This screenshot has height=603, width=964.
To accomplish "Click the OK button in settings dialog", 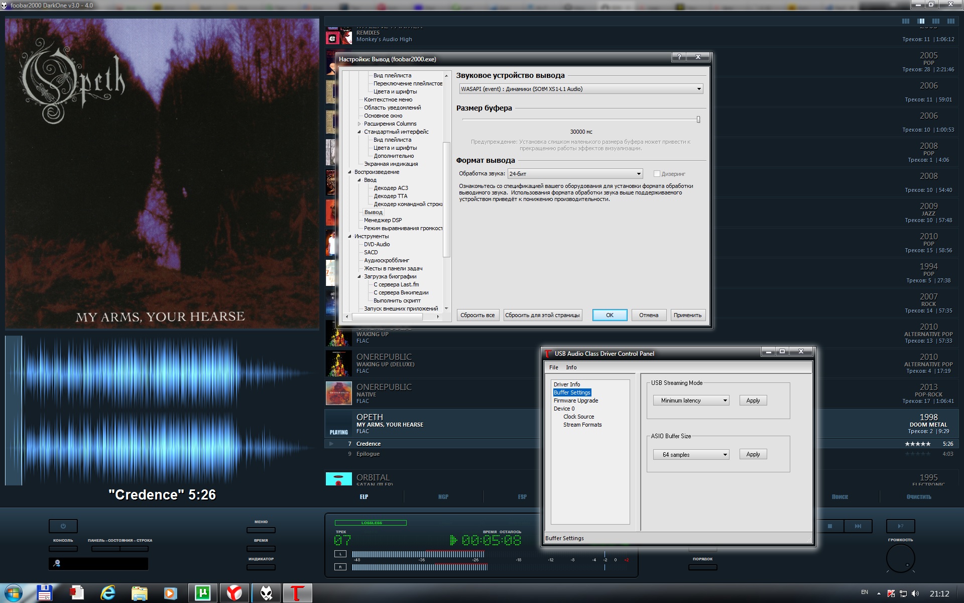I will click(x=610, y=315).
